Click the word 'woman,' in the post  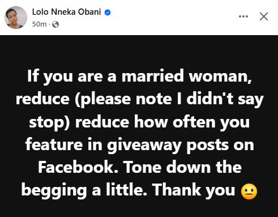point(220,76)
